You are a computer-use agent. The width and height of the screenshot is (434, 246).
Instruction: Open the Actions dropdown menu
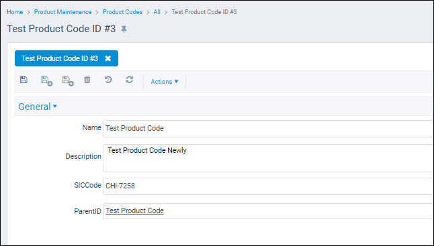pyautogui.click(x=165, y=82)
